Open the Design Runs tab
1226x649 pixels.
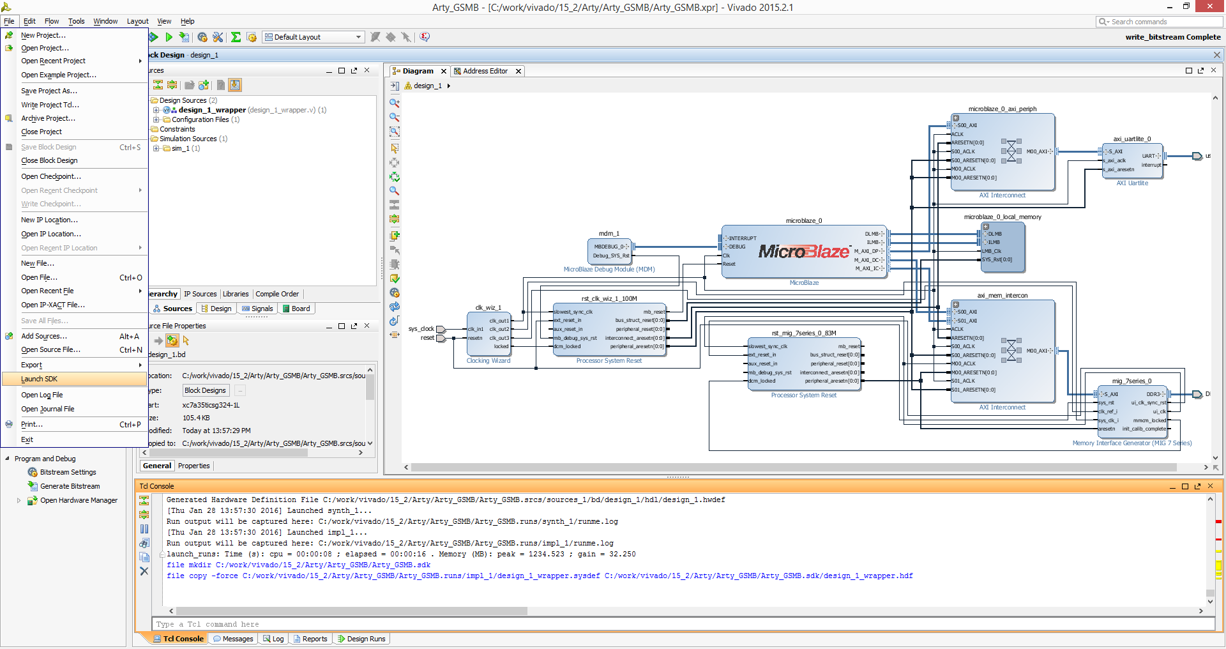coord(361,639)
